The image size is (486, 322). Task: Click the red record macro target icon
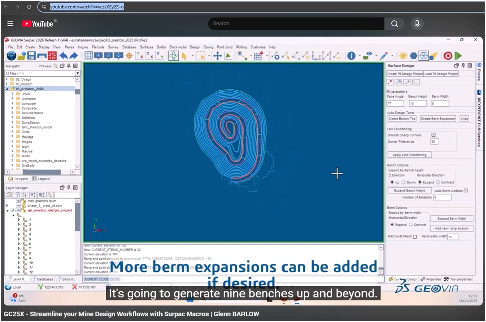448,56
